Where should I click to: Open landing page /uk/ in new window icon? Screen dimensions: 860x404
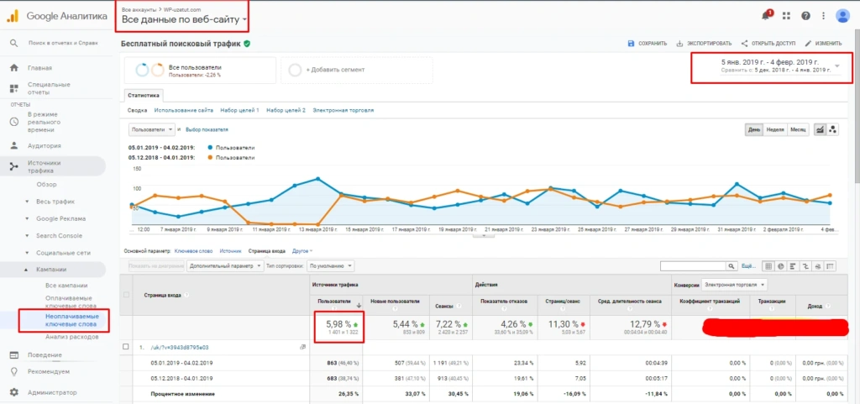[x=302, y=347]
